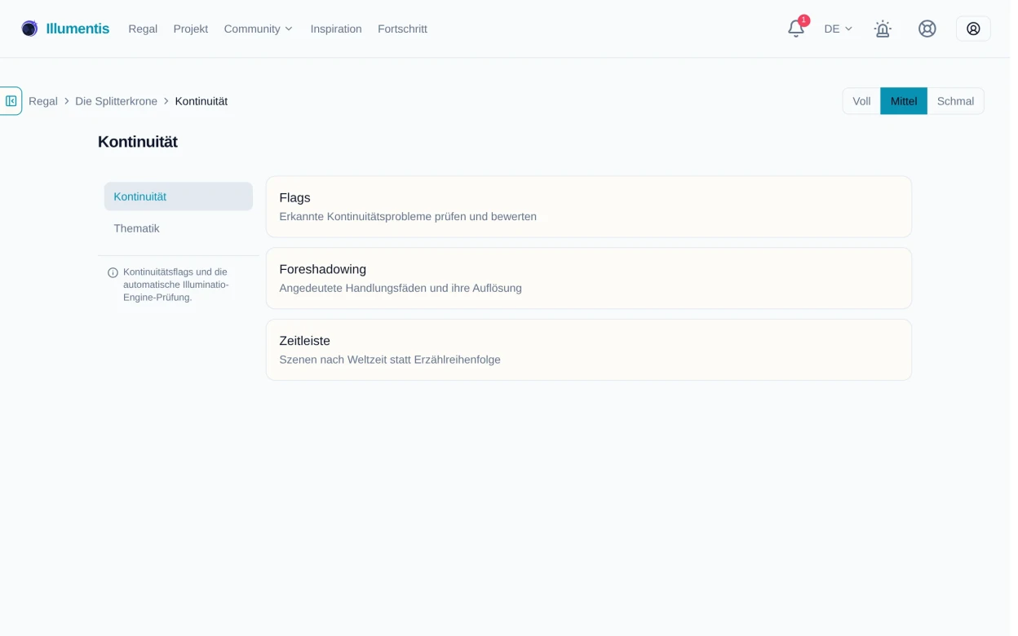
Task: Open the Projekt menu item
Action: pyautogui.click(x=191, y=29)
